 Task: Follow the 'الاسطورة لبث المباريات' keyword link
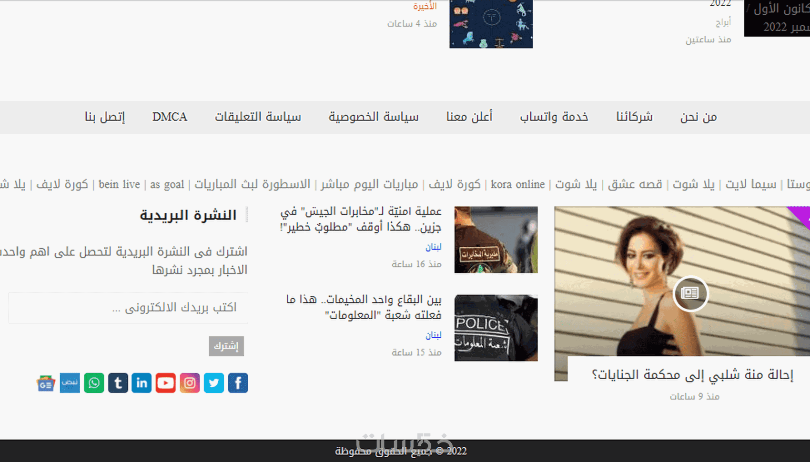point(252,184)
